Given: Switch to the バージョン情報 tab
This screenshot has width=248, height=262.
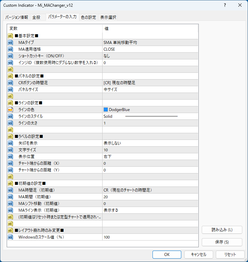Looking at the screenshot, I should 17,17.
